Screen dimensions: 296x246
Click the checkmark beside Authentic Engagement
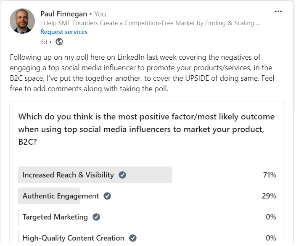click(x=107, y=196)
